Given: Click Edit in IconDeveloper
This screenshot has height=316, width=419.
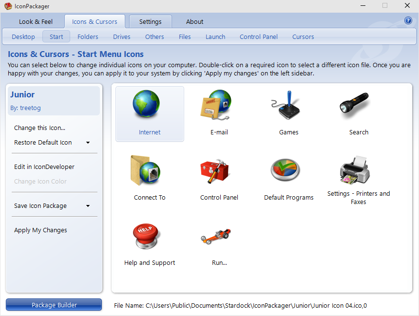Looking at the screenshot, I should (x=44, y=167).
